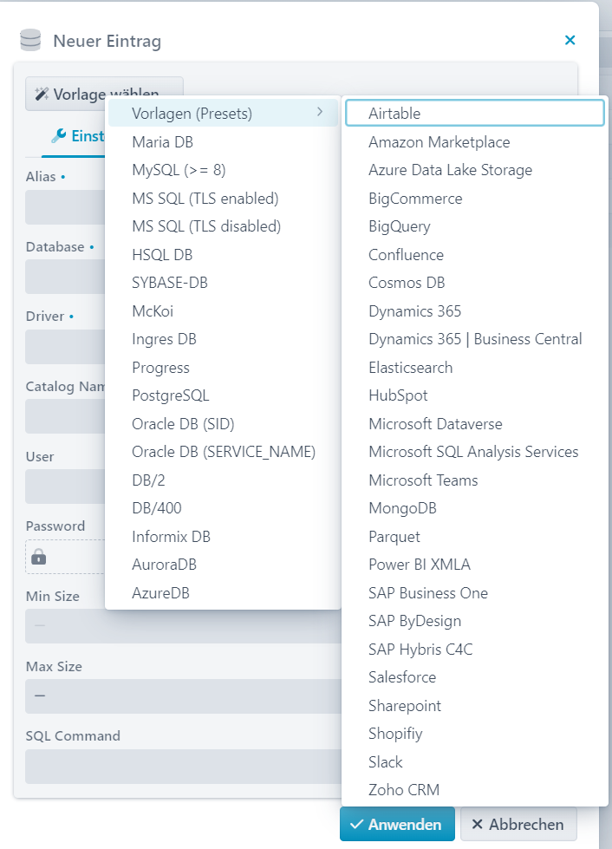Screen dimensions: 612x849
Task: Pick Ingres DB template
Action: (223, 339)
